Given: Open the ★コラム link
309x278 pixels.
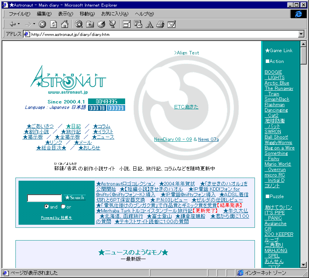Looking at the screenshot, I should coord(102,126).
